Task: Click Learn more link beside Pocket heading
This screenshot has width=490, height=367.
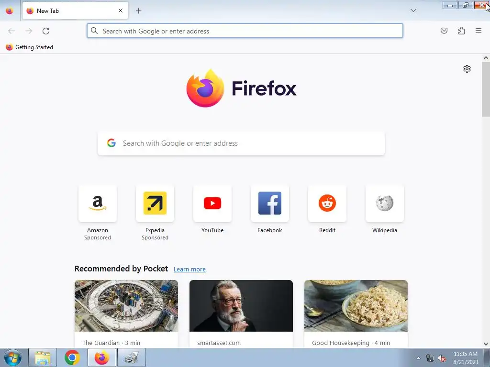Action: point(189,270)
